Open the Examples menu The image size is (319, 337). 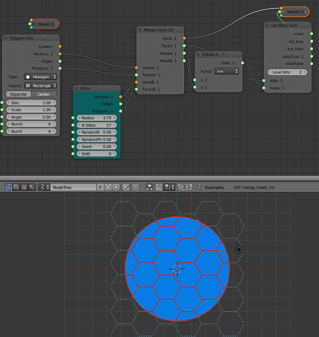[x=214, y=187]
